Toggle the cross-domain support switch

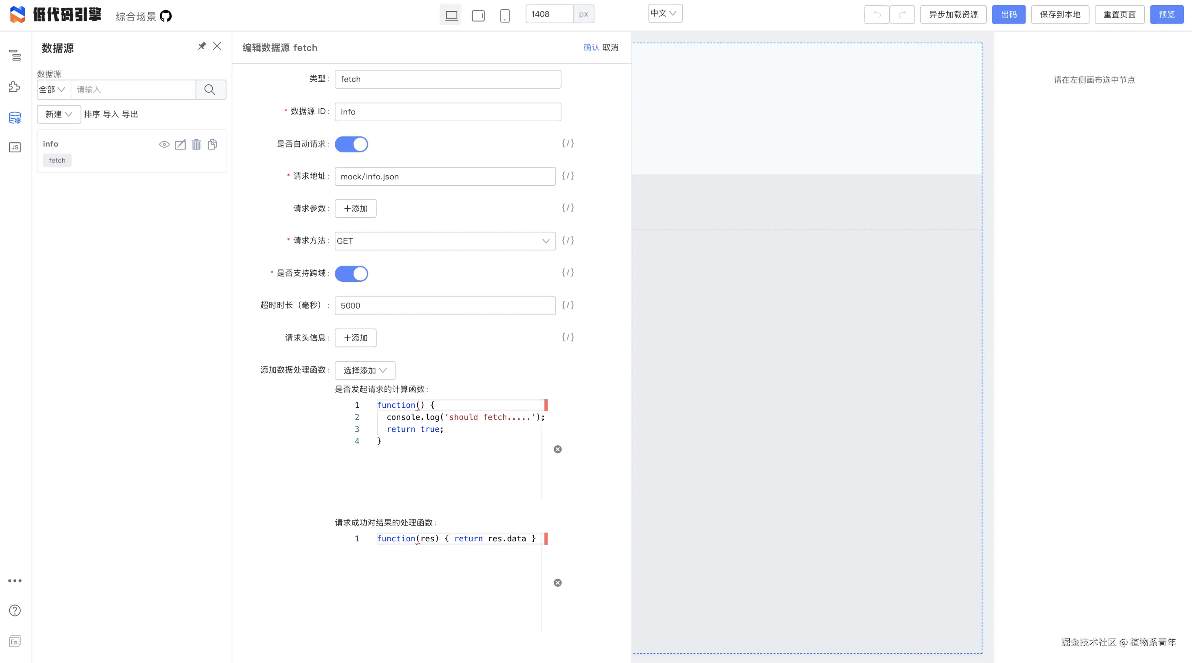[351, 274]
